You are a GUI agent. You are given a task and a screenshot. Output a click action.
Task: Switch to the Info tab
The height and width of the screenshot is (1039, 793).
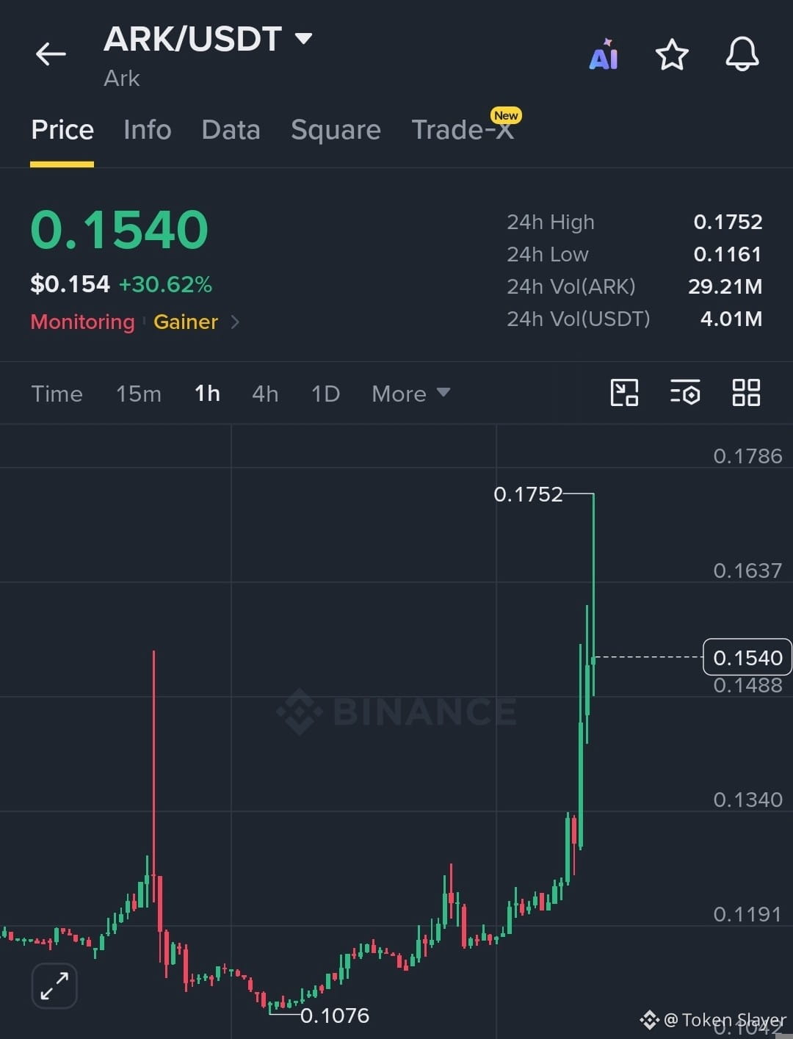[x=148, y=130]
